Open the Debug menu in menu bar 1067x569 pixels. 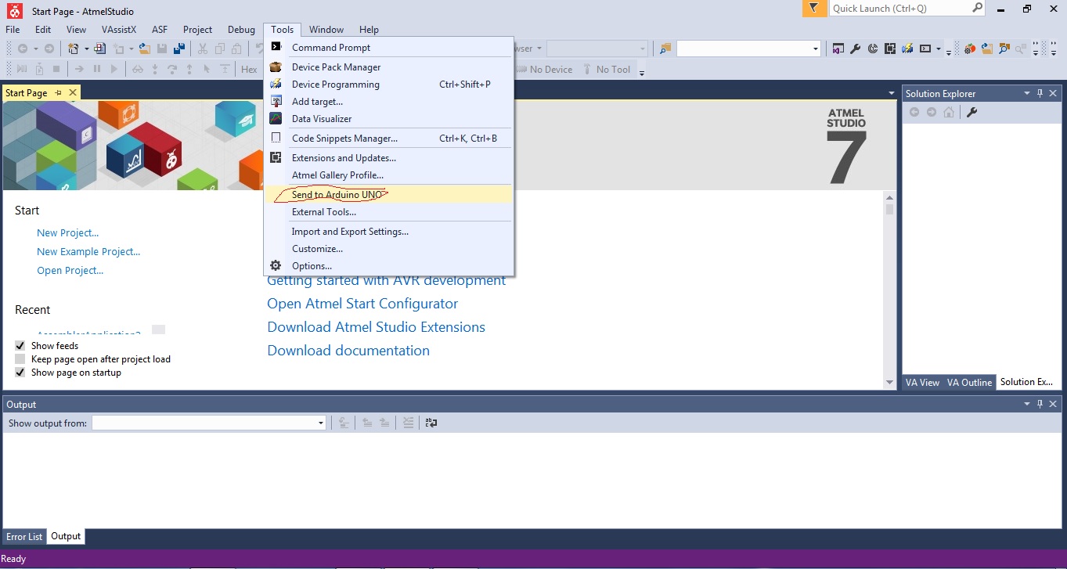pyautogui.click(x=241, y=30)
